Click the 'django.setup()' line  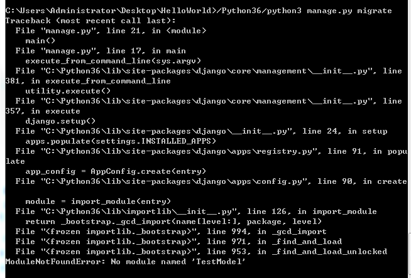60,121
